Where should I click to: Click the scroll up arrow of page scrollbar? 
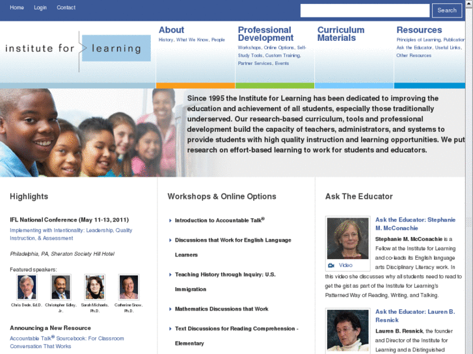(469, 3)
